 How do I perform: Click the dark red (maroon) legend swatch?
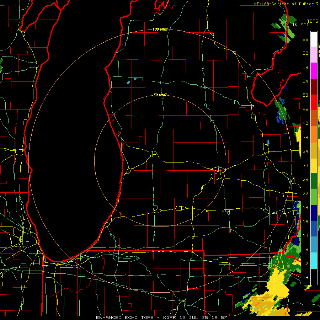[x=314, y=87]
